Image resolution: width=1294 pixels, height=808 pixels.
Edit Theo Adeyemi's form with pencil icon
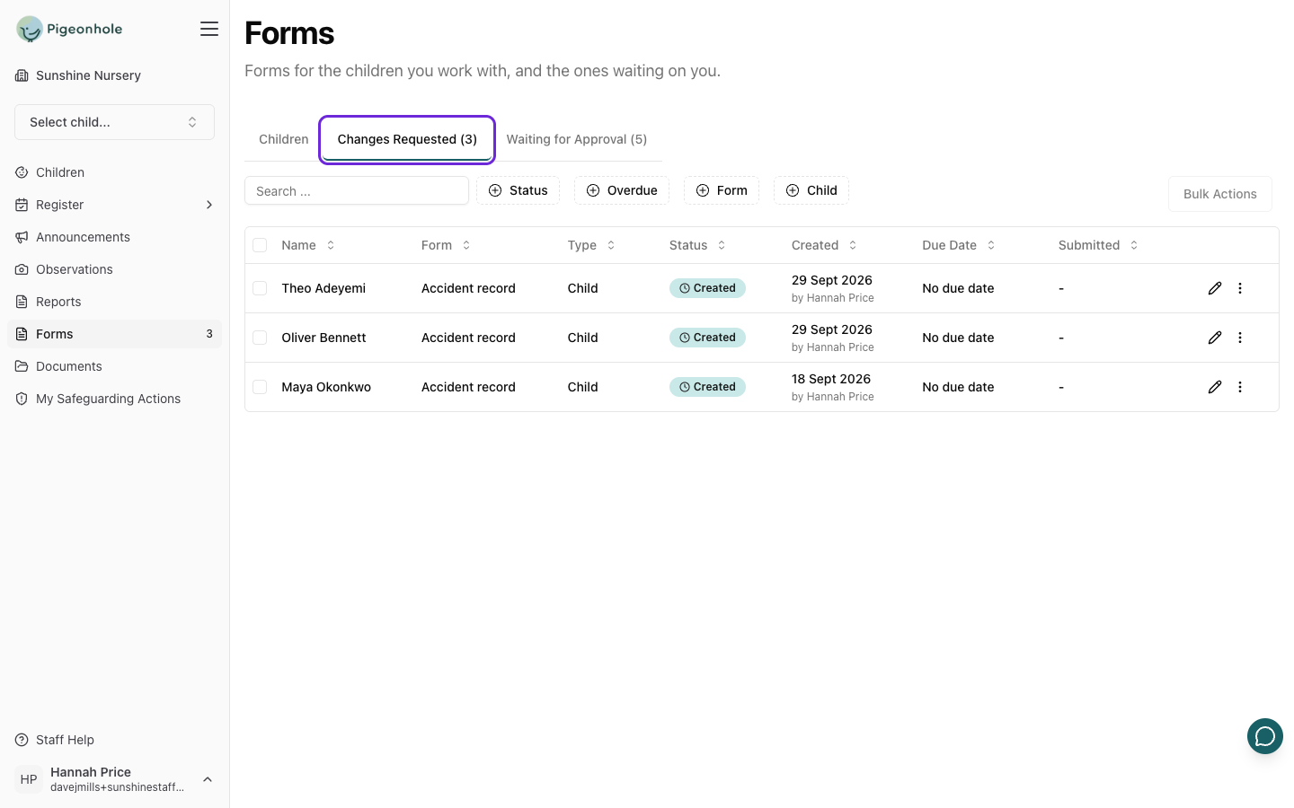point(1215,288)
